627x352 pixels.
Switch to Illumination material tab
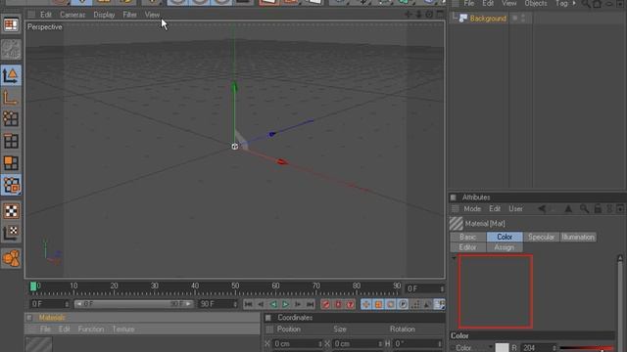coord(578,237)
